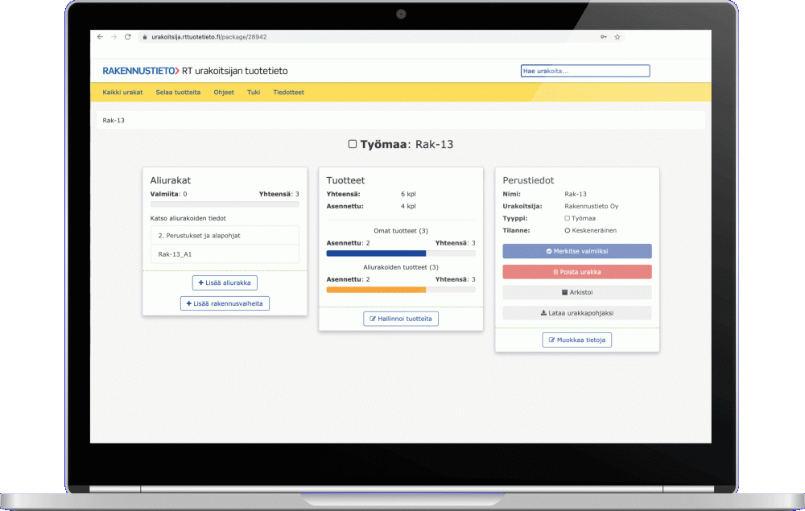Click the Merkitse valmiiksi button
Image resolution: width=805 pixels, height=511 pixels.
(x=577, y=251)
